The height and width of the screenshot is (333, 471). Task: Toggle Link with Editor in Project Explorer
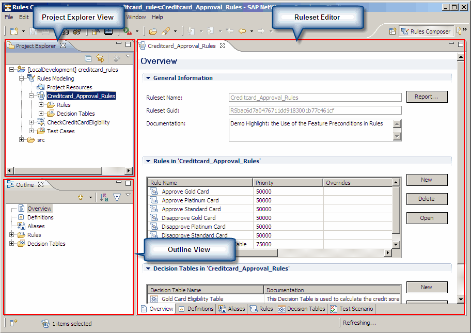pos(100,59)
